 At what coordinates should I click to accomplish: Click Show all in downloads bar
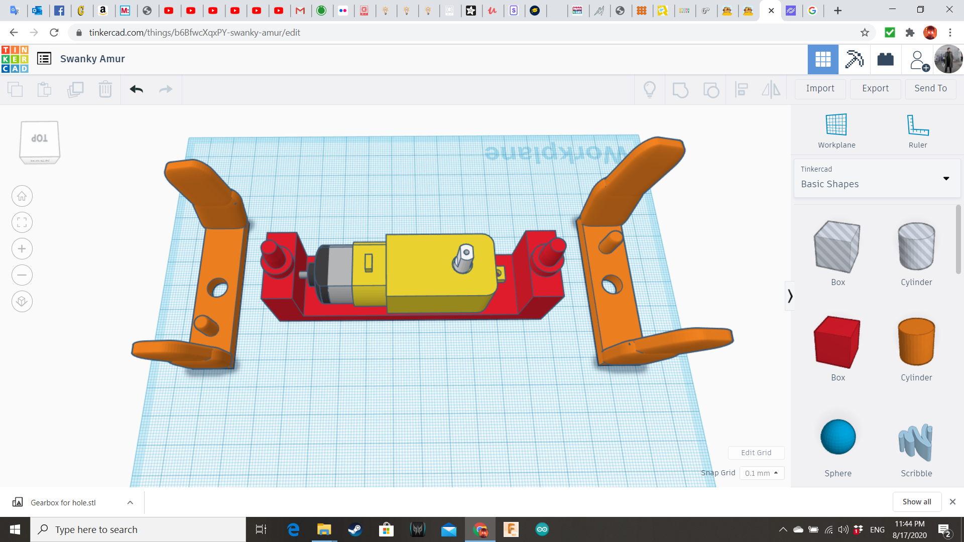click(x=916, y=501)
